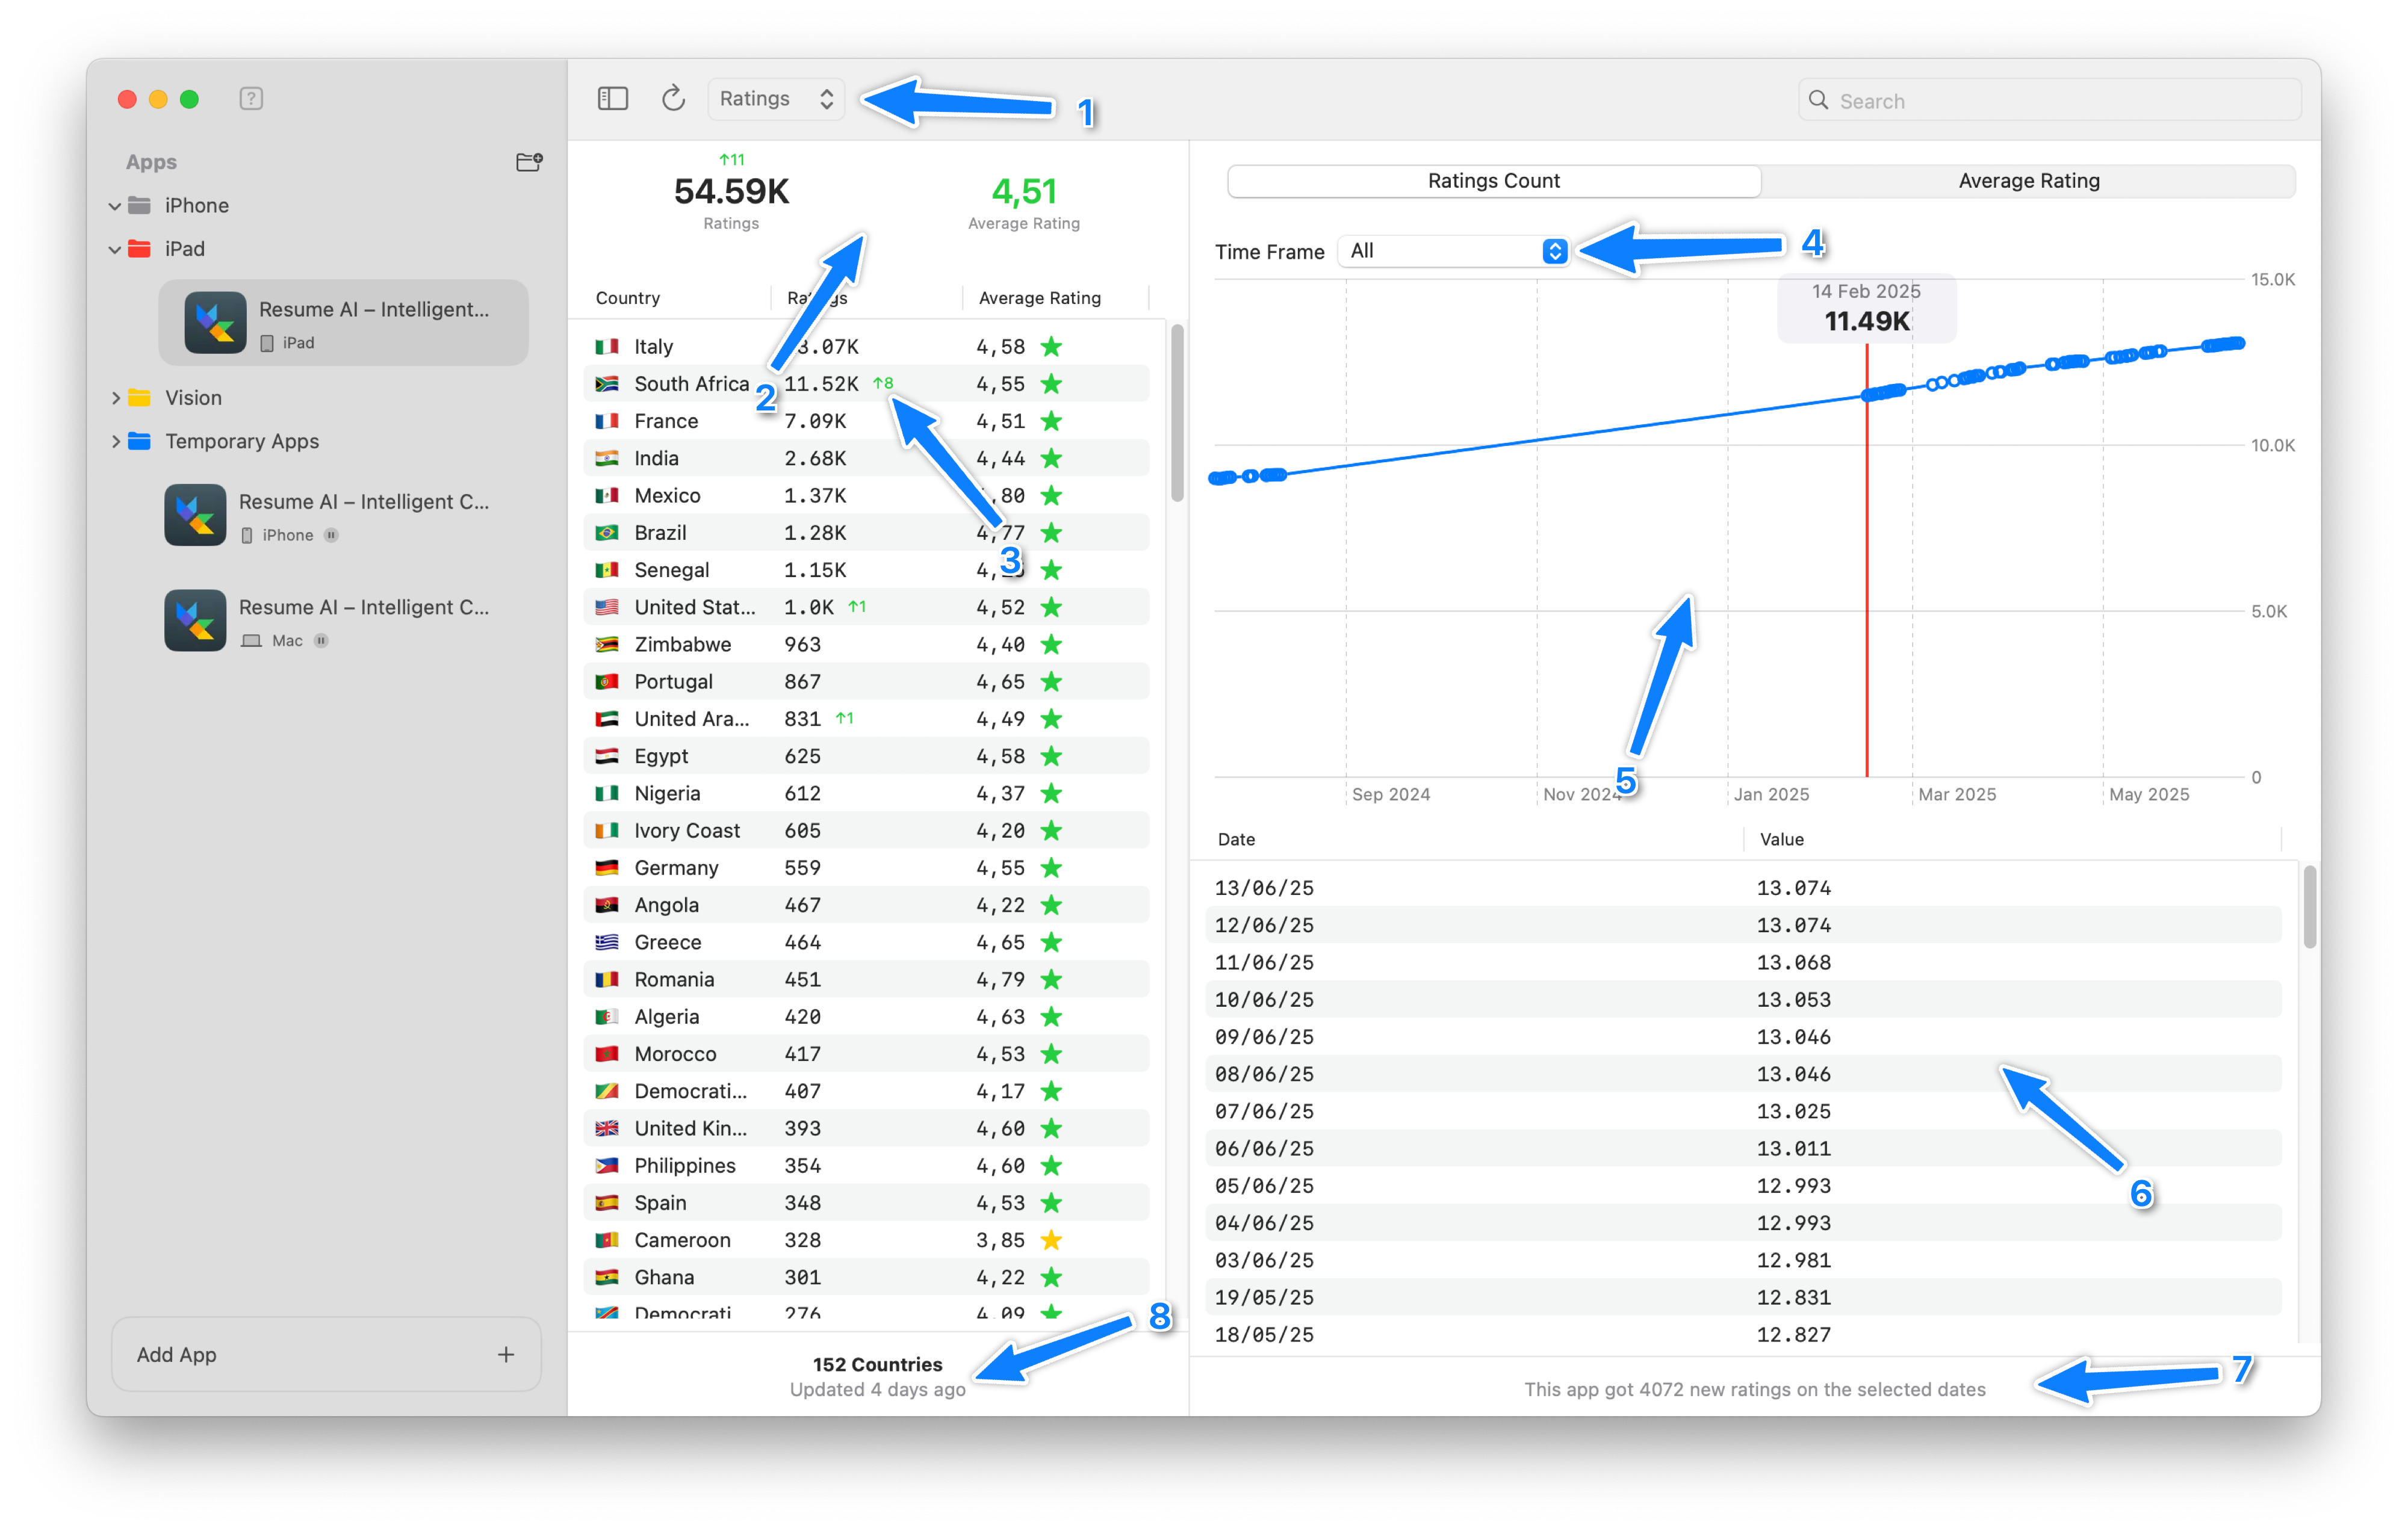Click the red iPad folder icon
This screenshot has height=1531, width=2408.
(x=140, y=248)
